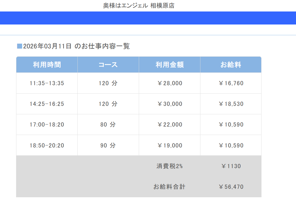Image resolution: width=296 pixels, height=210 pixels.
Task: Click the 80 分 course cell
Action: coord(108,125)
